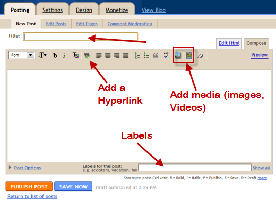
Task: Run the spell check
Action: [x=166, y=55]
